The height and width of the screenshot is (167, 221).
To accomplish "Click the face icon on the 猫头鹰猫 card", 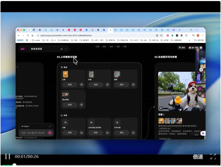I will 81,105.
